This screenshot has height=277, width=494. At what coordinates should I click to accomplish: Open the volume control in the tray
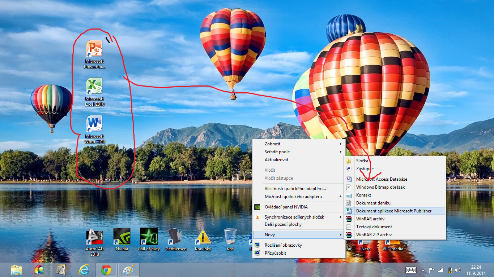point(458,270)
